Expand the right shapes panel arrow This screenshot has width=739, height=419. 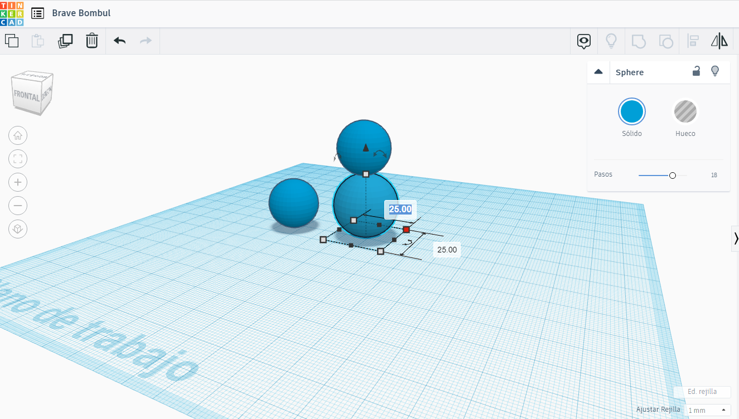[736, 239]
